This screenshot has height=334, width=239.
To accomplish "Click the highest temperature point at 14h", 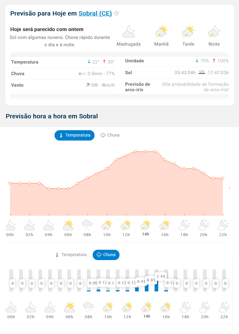I will (x=145, y=151).
